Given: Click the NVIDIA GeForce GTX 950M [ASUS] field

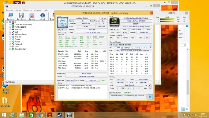Looking at the screenshot, I should (136, 18).
